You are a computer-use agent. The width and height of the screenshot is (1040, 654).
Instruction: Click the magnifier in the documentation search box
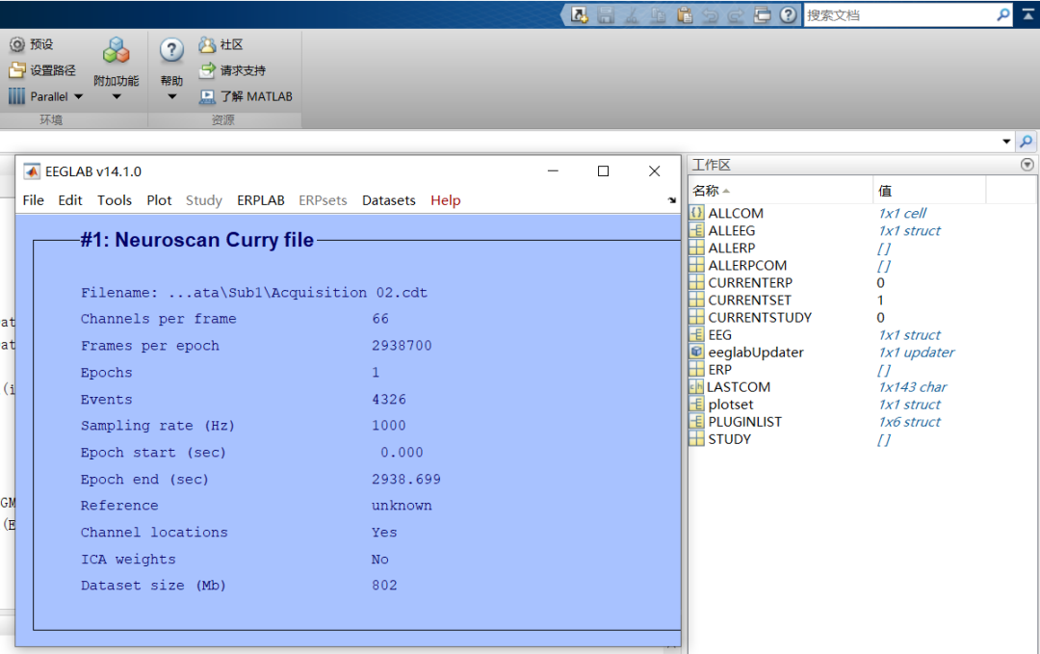coord(1002,14)
